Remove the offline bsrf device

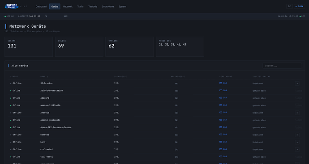pos(297,142)
